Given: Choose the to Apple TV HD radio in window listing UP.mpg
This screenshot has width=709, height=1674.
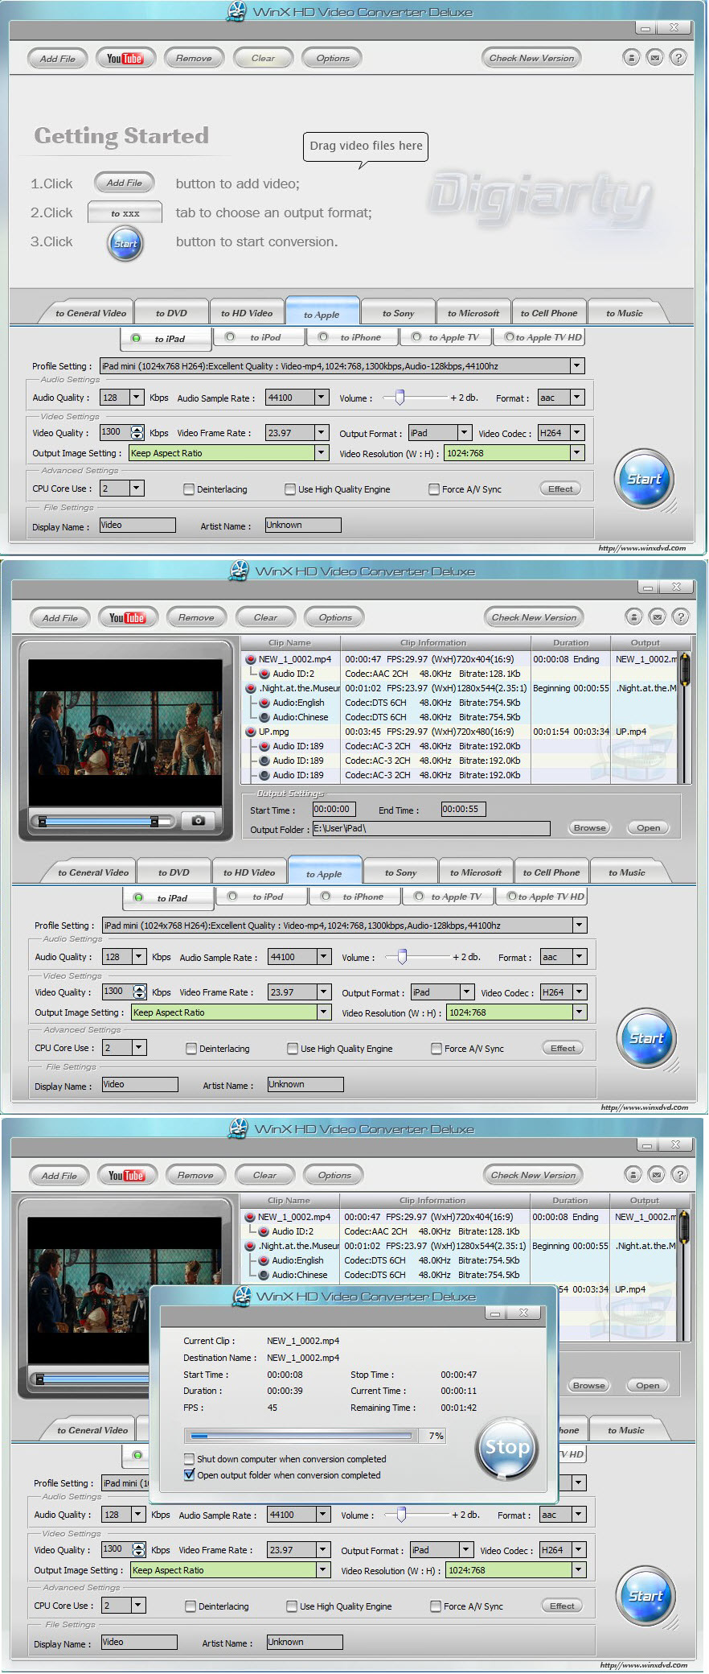Looking at the screenshot, I should pyautogui.click(x=512, y=897).
